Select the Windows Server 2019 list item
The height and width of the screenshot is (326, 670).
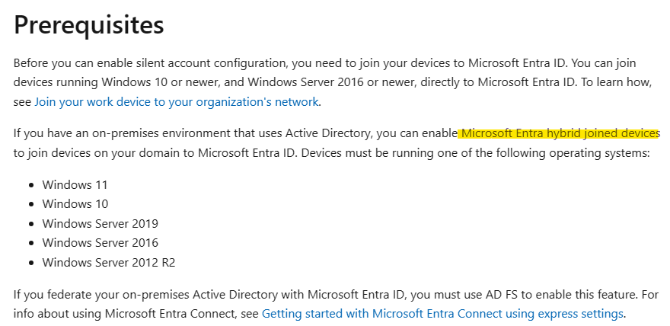[x=100, y=223]
